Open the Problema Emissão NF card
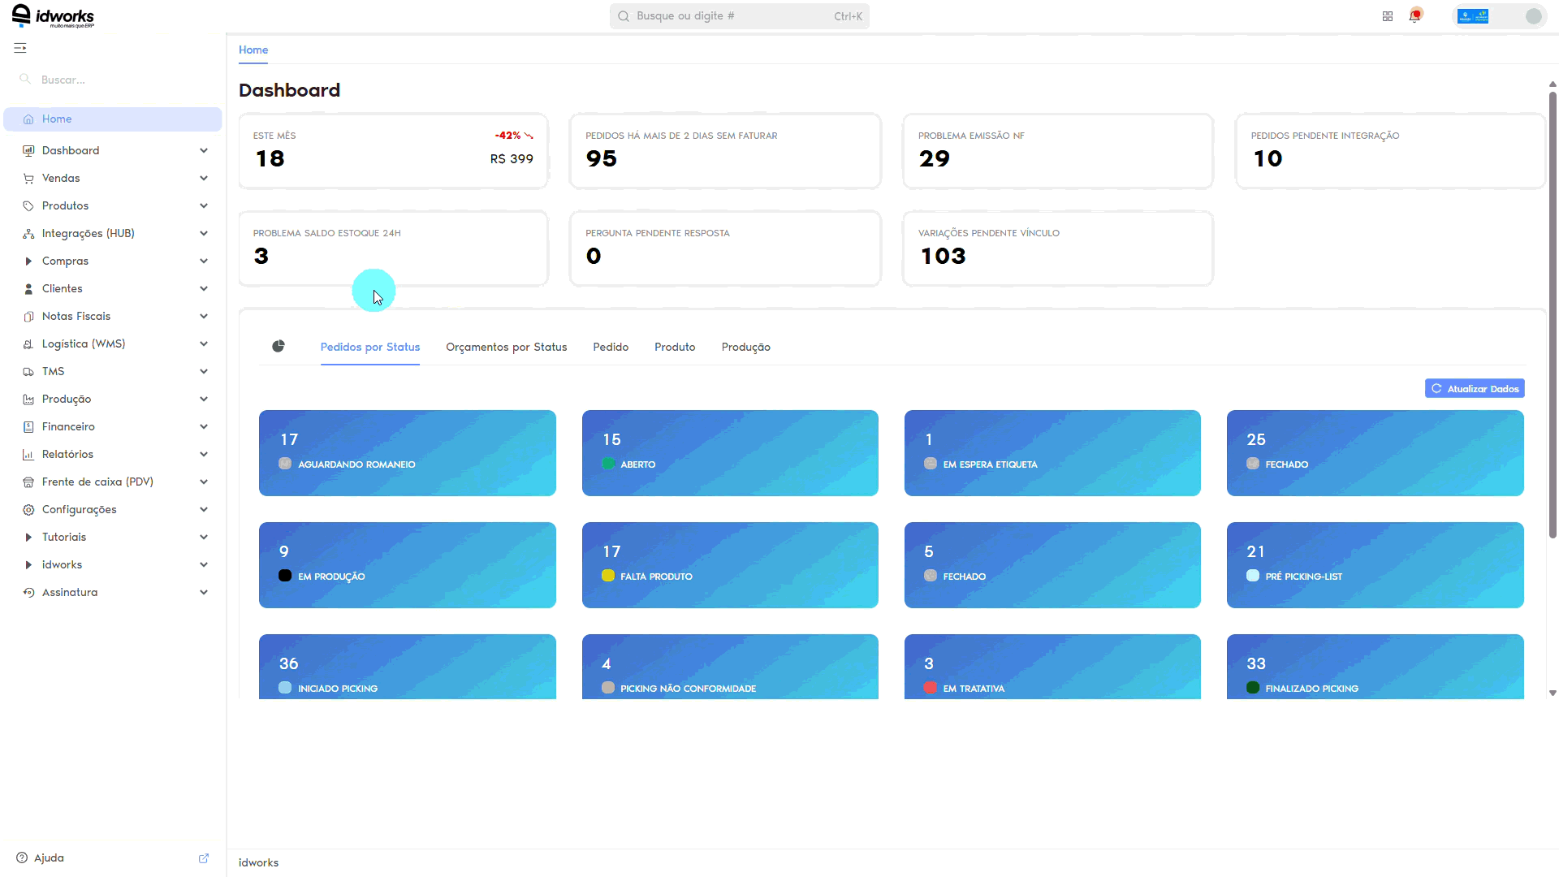 pos(1058,151)
